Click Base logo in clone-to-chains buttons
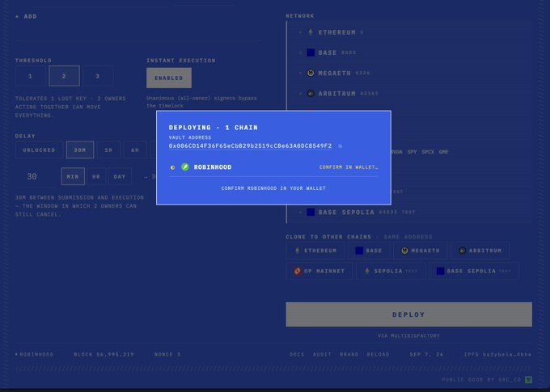The image size is (550, 392). click(x=359, y=251)
